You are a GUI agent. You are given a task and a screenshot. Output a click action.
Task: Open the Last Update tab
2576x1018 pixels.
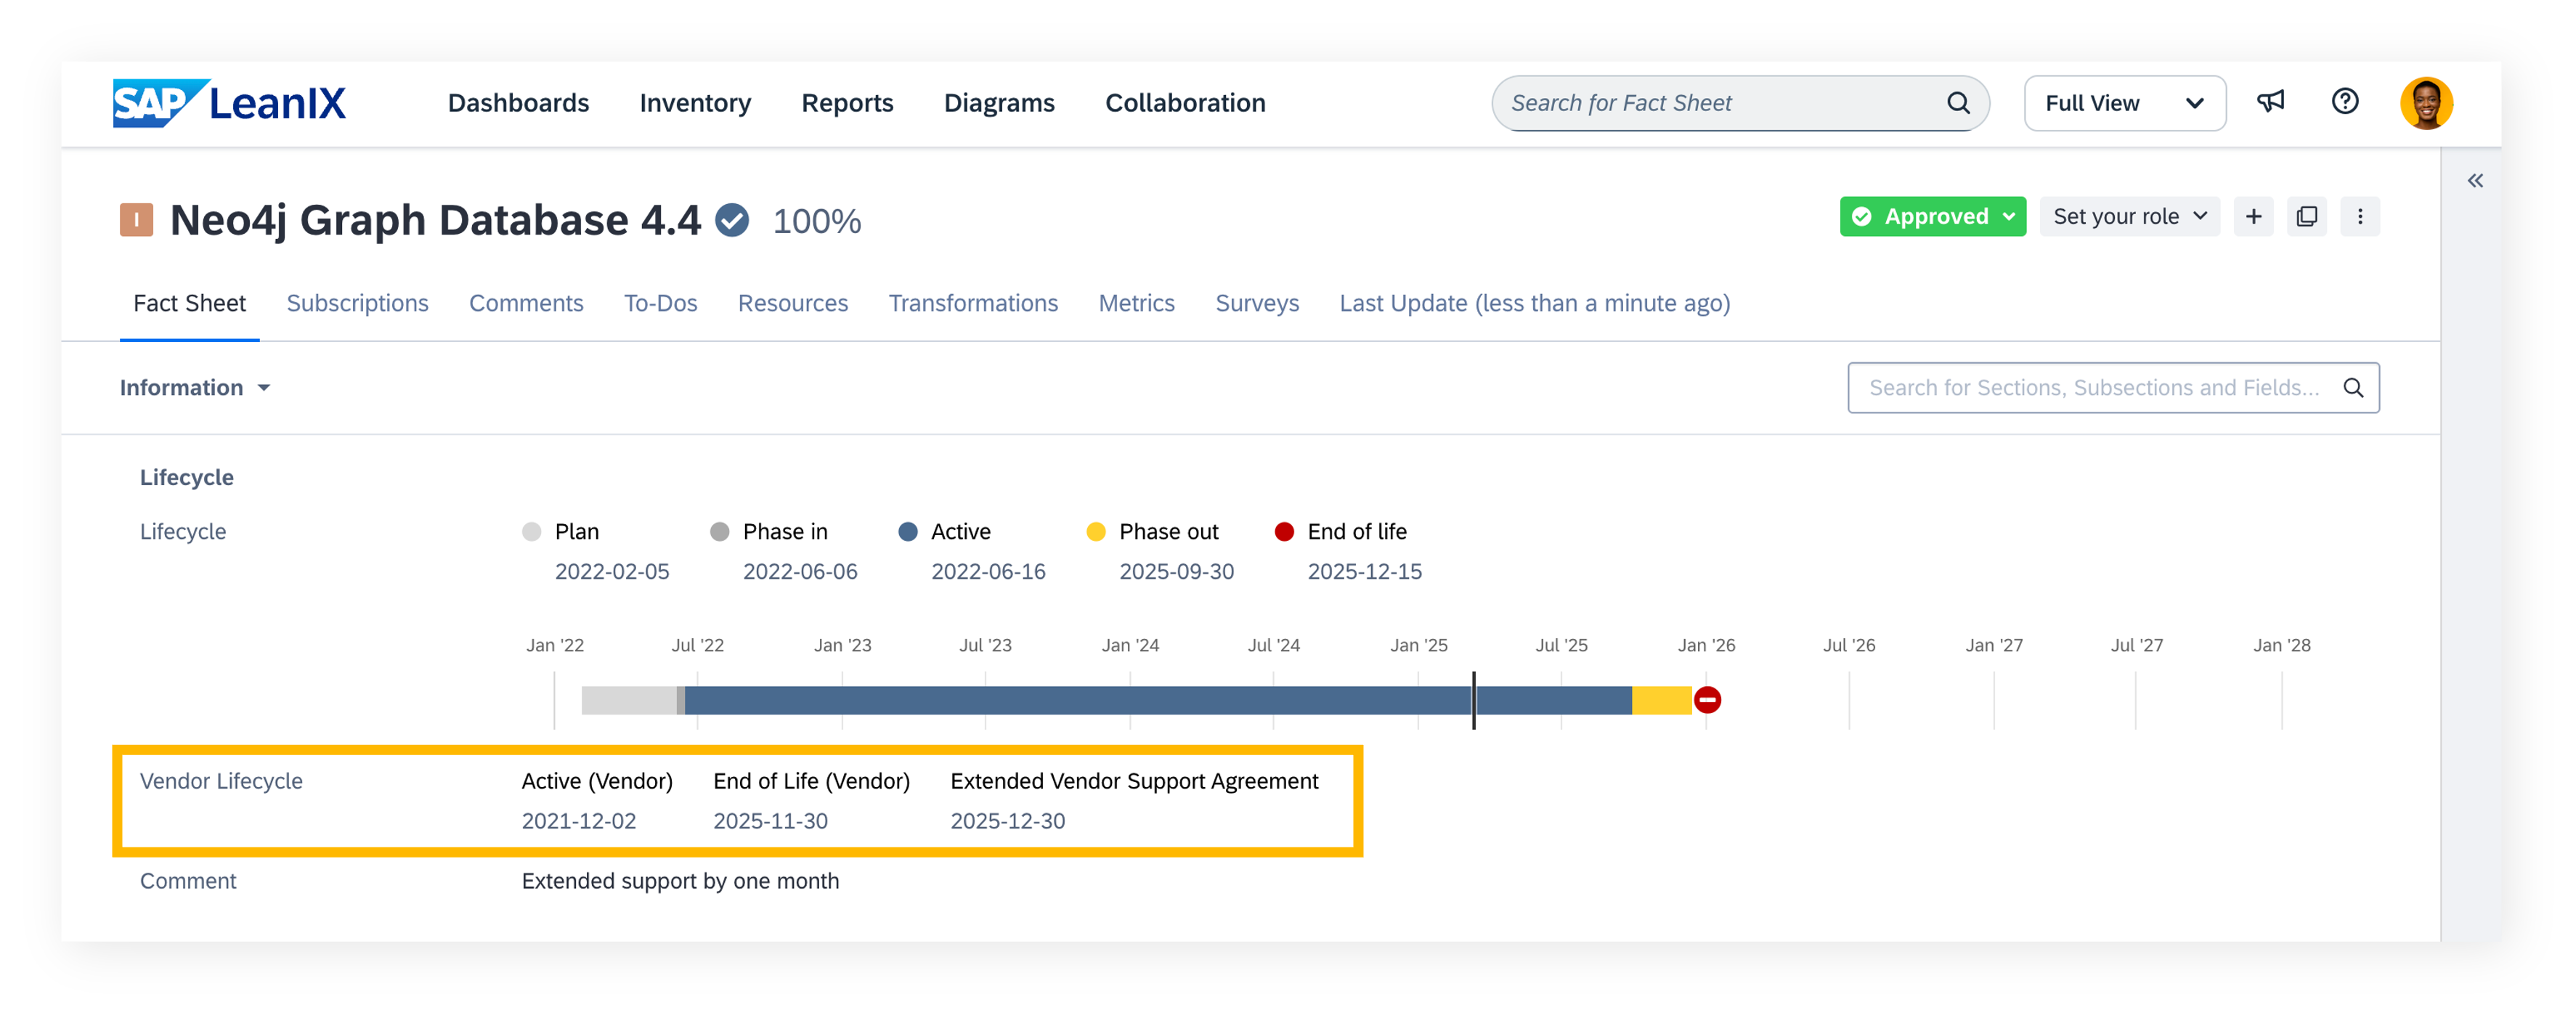tap(1534, 303)
